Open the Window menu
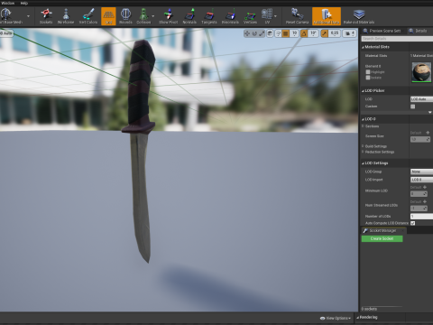Viewport: 433px width, 325px height. (x=8, y=3)
